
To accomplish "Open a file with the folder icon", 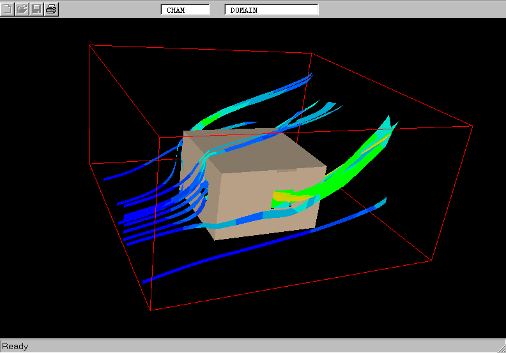I will 22,9.
